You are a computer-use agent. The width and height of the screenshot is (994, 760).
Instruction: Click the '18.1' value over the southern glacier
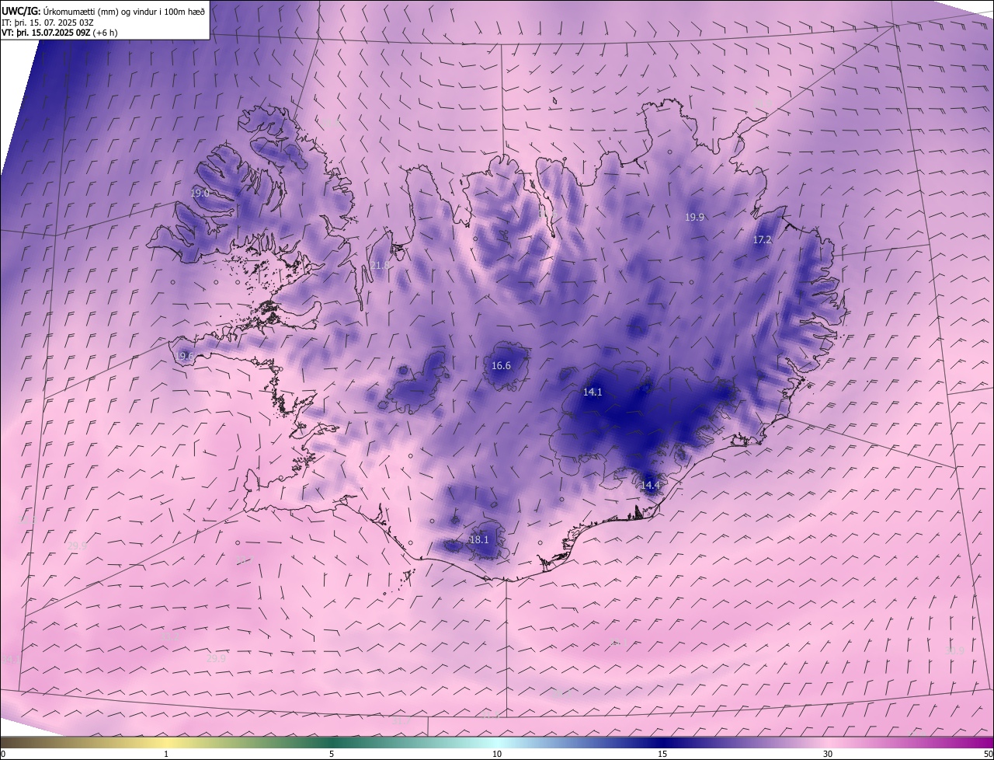click(x=479, y=540)
